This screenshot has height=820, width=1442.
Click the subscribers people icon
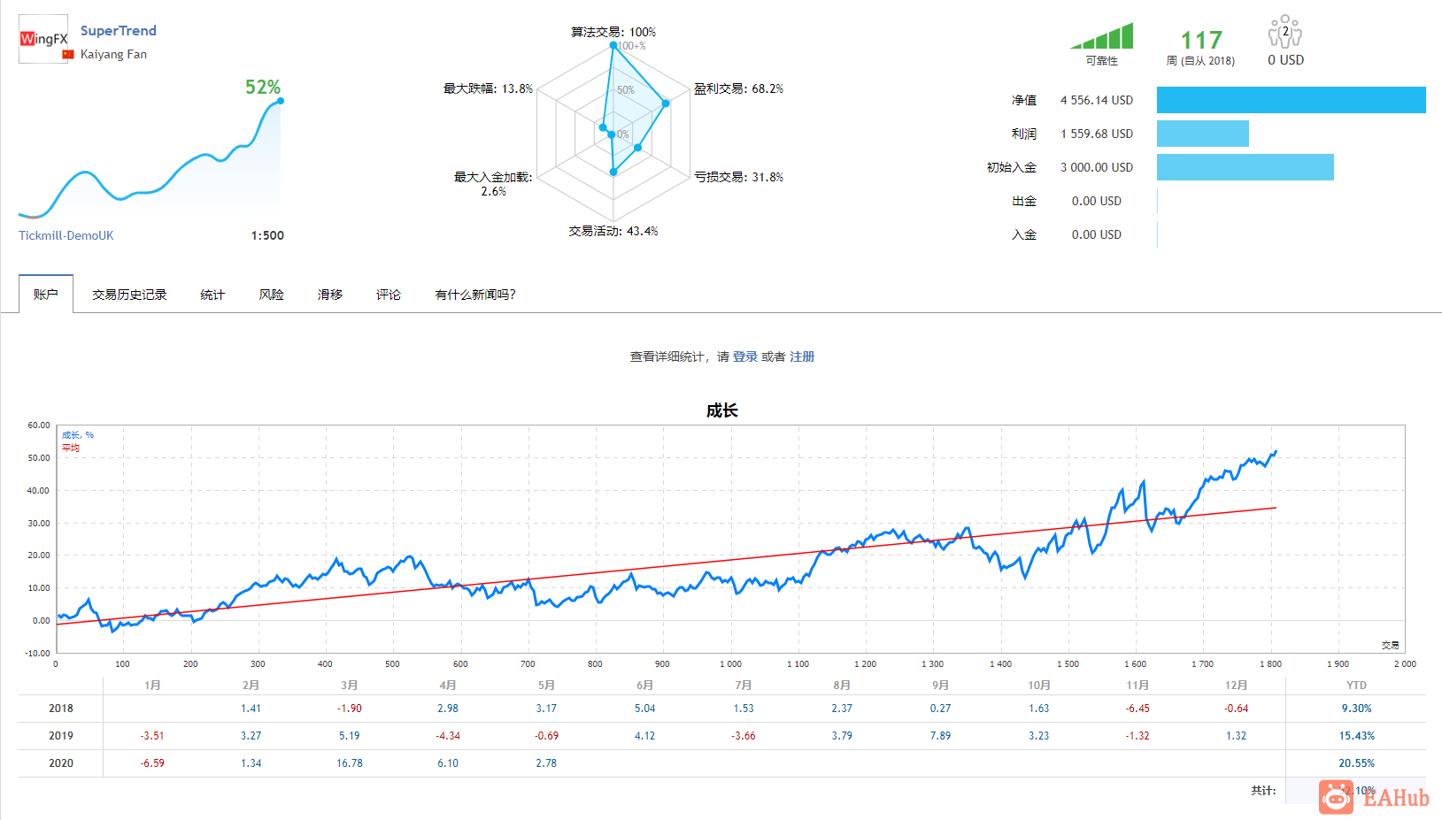coord(1285,31)
